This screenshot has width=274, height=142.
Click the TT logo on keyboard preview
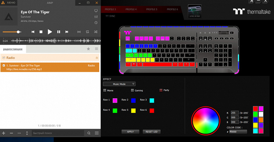(128, 33)
